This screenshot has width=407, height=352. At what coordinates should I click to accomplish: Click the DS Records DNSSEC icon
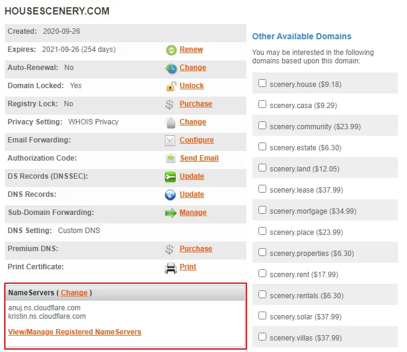click(x=170, y=177)
